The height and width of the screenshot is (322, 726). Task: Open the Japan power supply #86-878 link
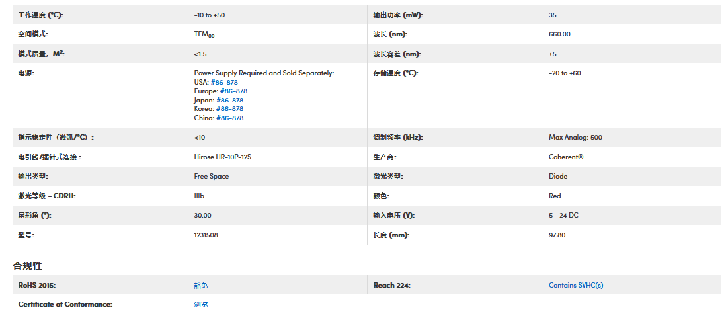tap(229, 101)
